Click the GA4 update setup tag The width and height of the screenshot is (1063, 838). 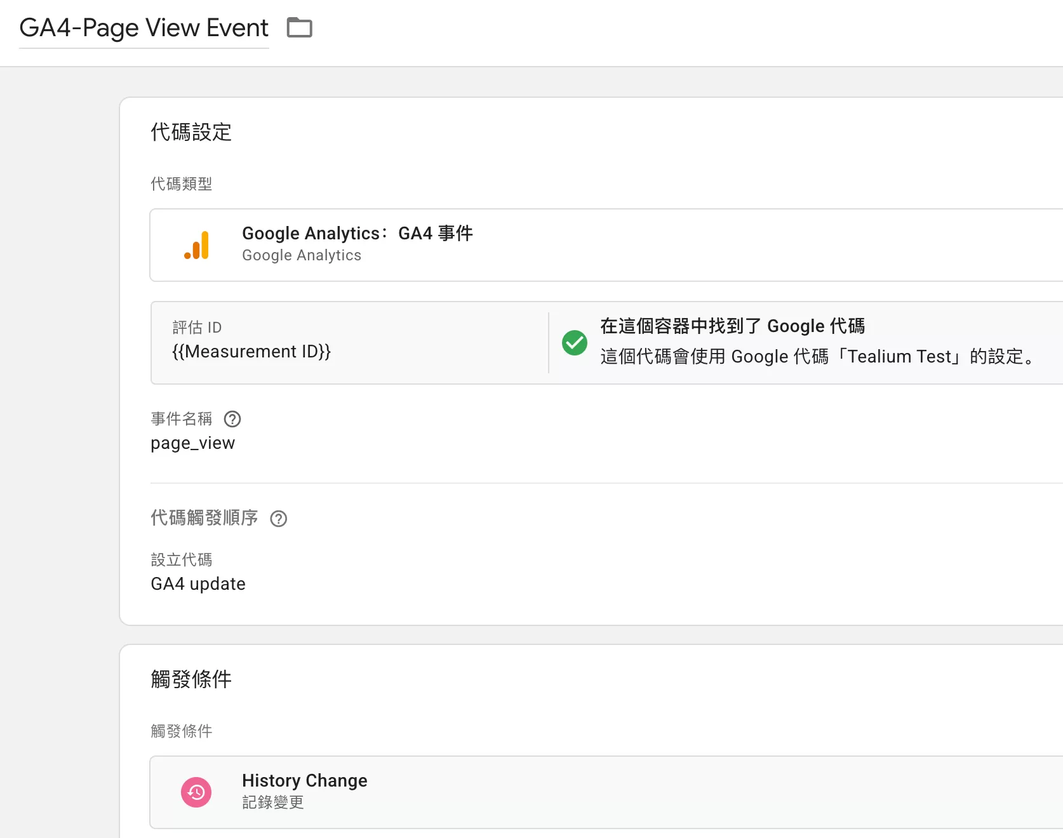click(x=198, y=584)
